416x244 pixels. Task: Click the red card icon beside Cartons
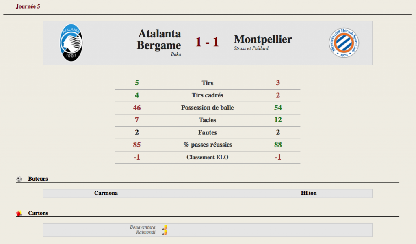point(19,213)
